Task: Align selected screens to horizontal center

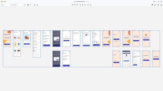Action: [x=75, y=5]
